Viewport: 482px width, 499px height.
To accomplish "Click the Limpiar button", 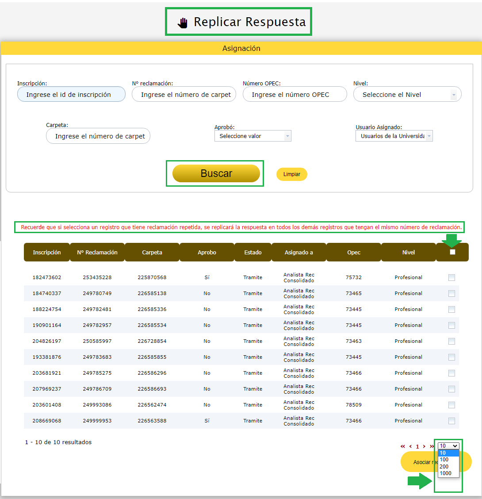I will 291,174.
